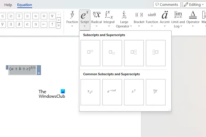206x137 pixels.
Task: Open the equation options dropdown arrow
Action: click(x=39, y=73)
